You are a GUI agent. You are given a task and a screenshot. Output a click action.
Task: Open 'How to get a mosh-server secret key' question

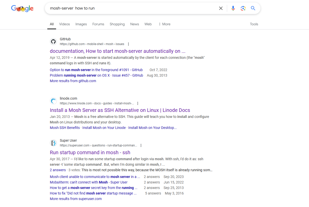coord(94,188)
